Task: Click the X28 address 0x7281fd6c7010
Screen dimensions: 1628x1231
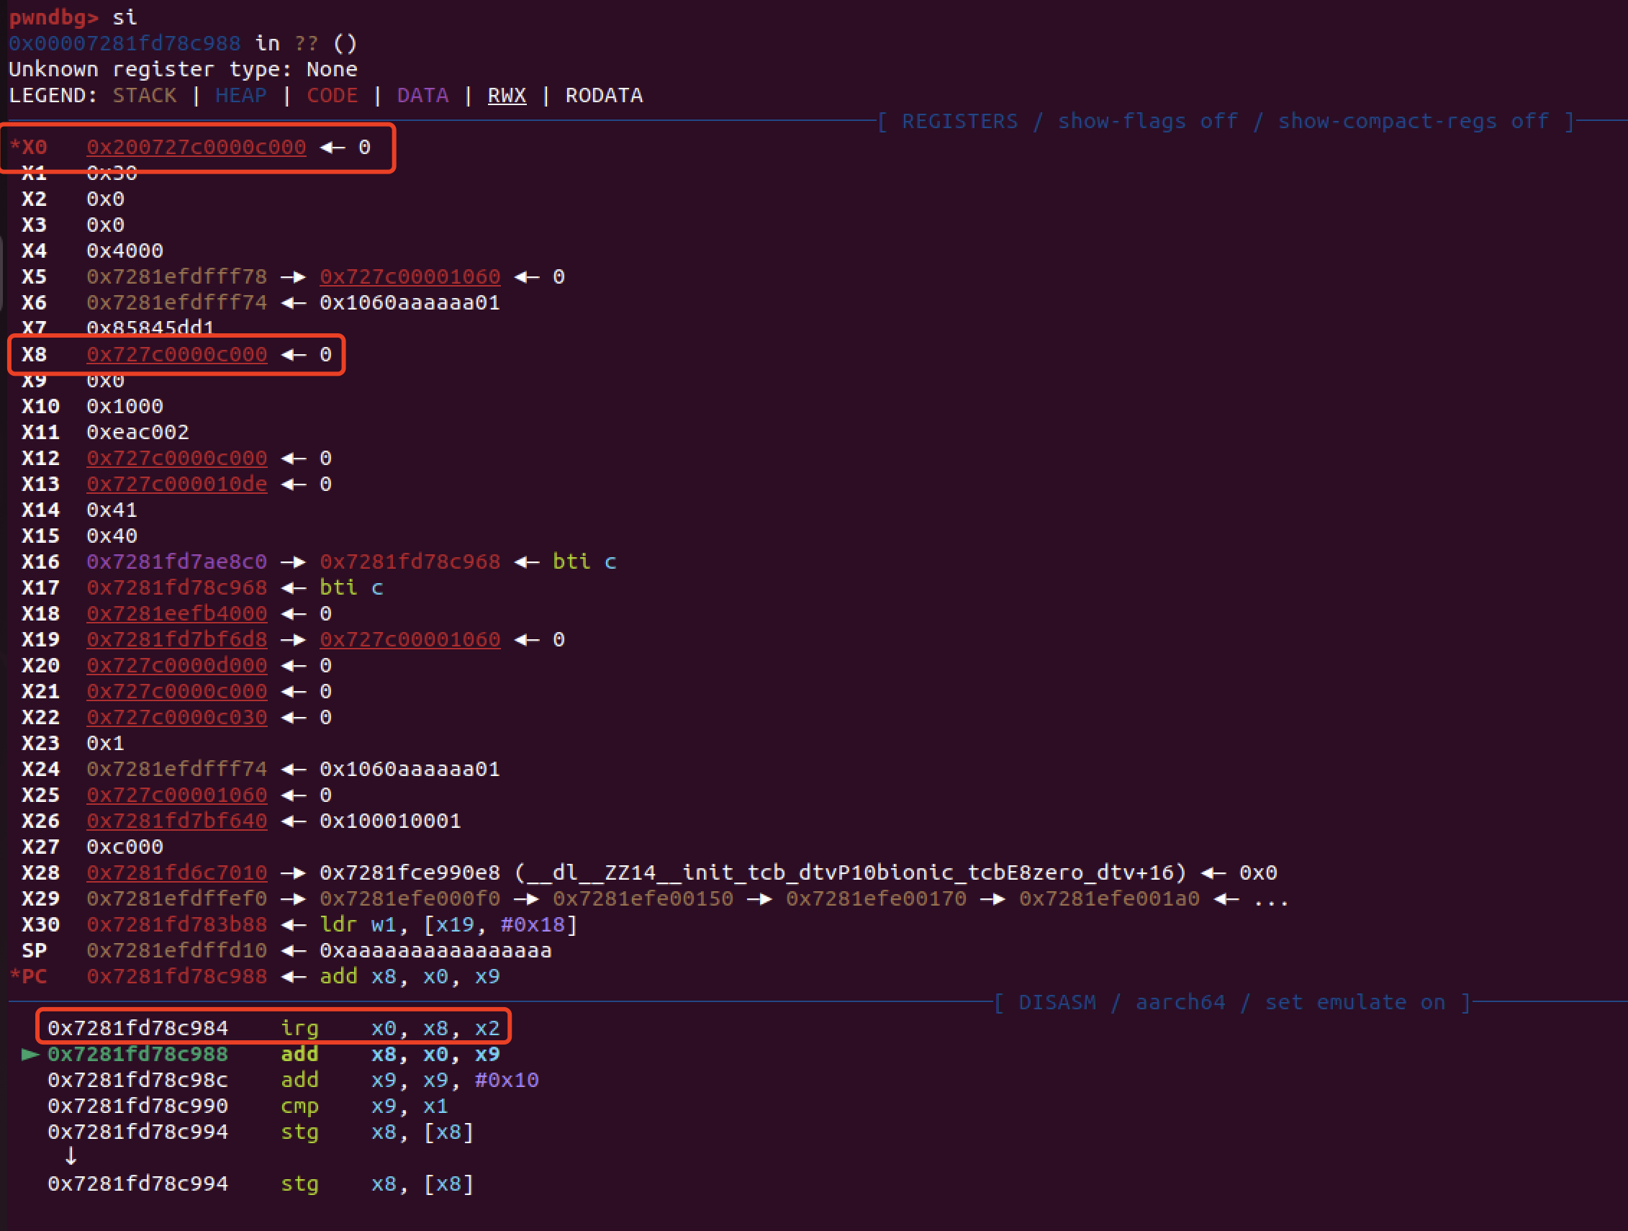Action: point(176,873)
